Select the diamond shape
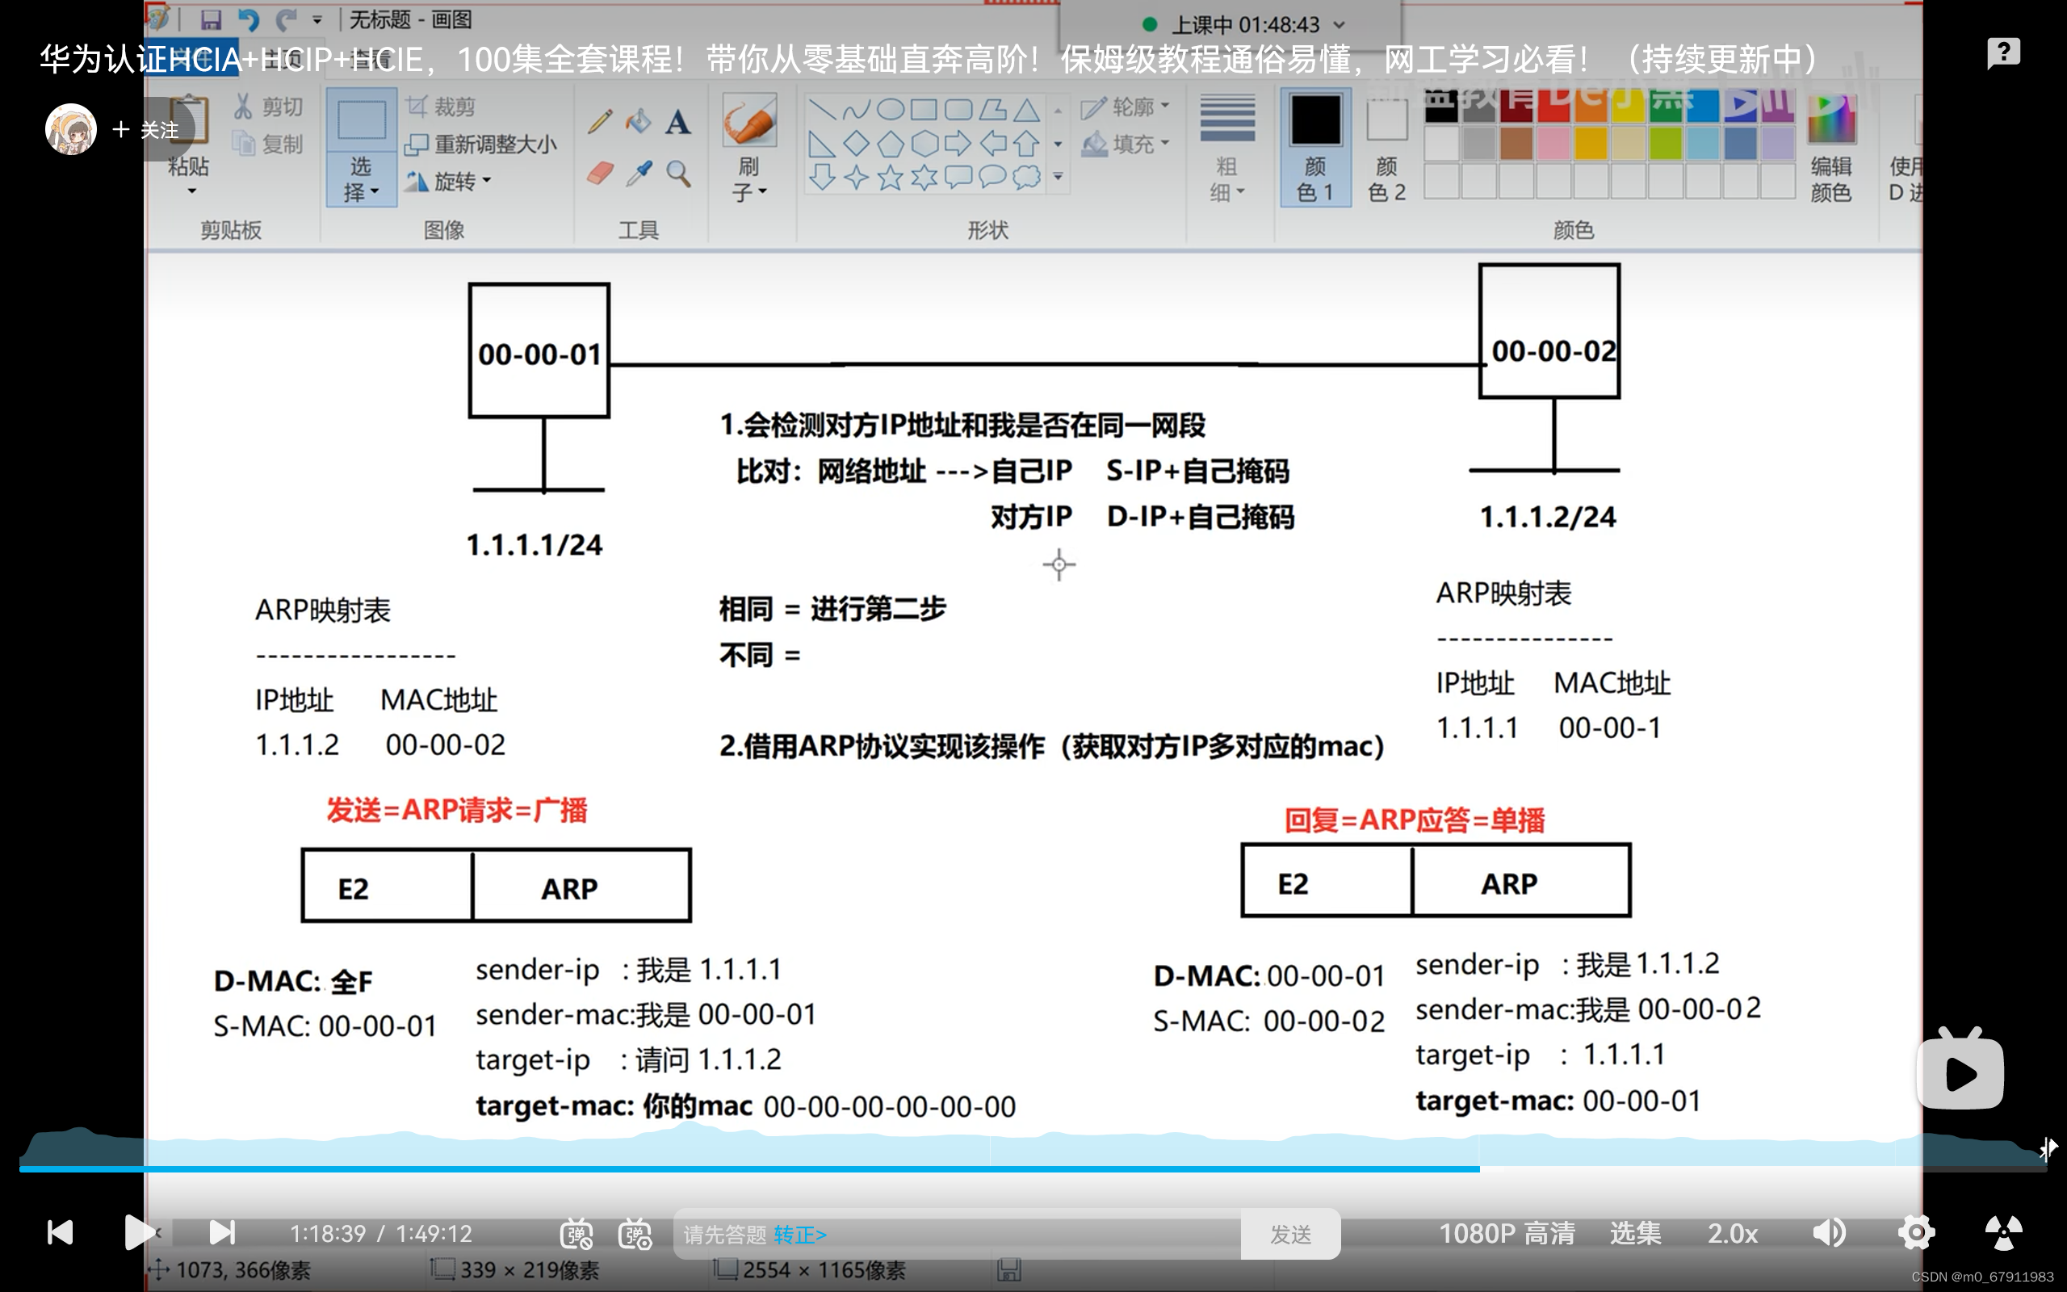2067x1292 pixels. pos(856,144)
